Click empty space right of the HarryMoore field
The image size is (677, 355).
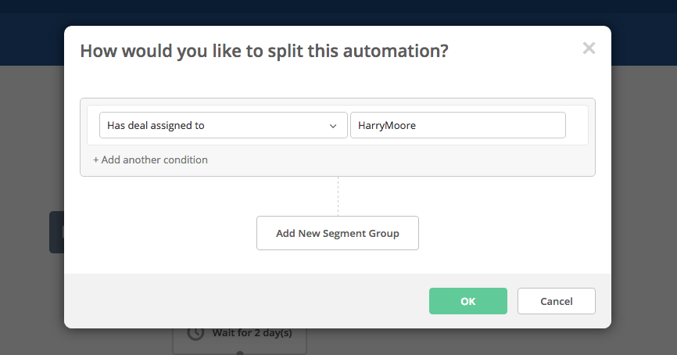coord(576,125)
